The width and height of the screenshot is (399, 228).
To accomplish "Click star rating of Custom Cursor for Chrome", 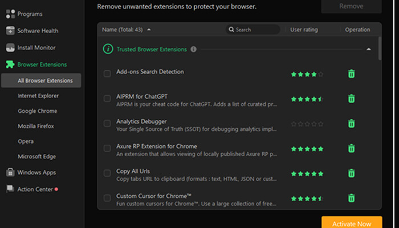I will pos(307,198).
